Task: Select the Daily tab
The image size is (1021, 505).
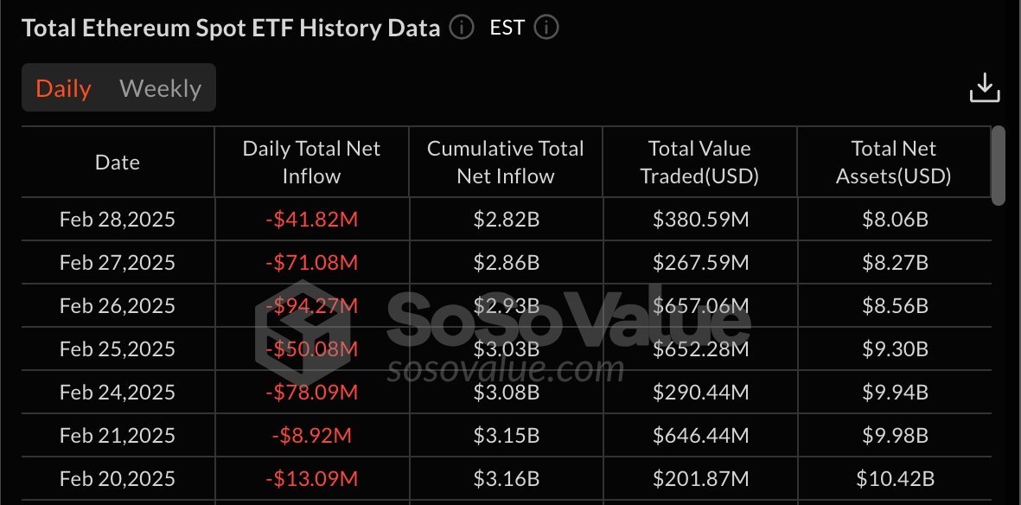Action: (62, 87)
